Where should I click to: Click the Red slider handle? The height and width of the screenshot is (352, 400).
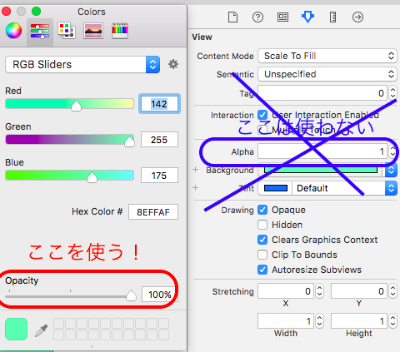point(76,106)
